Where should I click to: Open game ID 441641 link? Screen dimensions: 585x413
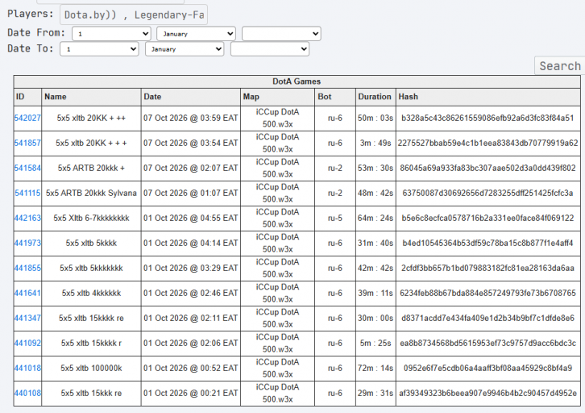27,293
